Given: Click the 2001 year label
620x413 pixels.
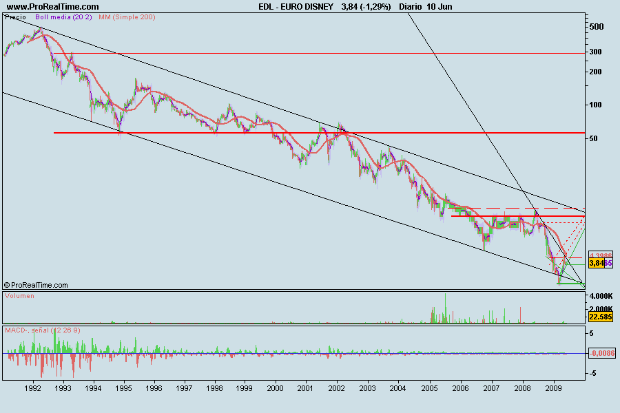Looking at the screenshot, I should [x=305, y=388].
